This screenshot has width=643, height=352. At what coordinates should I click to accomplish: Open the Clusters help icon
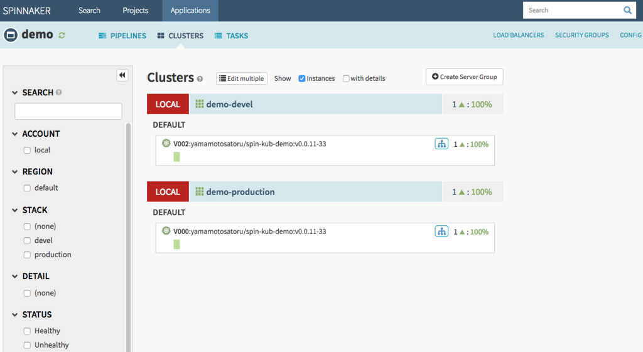coord(200,79)
